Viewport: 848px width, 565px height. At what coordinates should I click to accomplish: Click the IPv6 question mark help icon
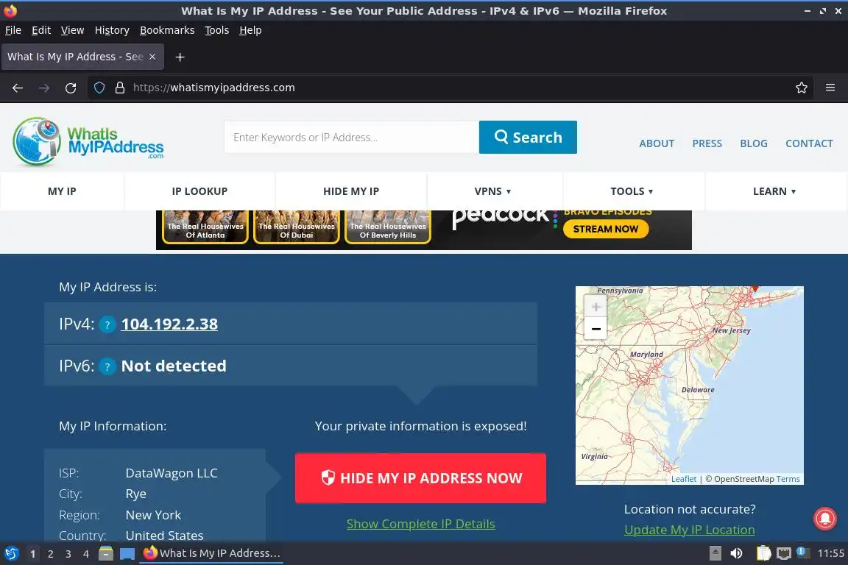pos(107,366)
